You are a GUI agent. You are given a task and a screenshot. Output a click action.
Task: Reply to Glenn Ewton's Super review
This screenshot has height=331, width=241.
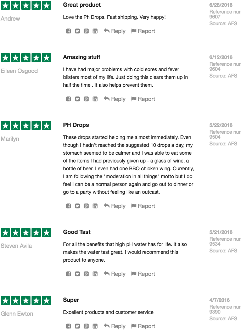pos(114,326)
